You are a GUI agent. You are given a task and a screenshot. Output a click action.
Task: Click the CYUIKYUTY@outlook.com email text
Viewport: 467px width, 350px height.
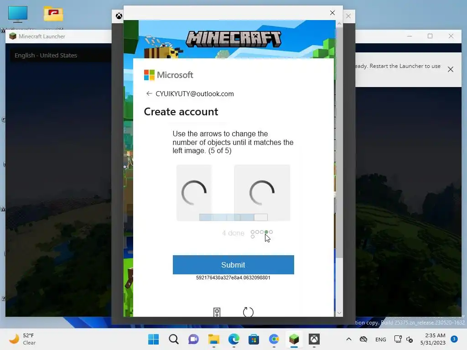click(195, 94)
